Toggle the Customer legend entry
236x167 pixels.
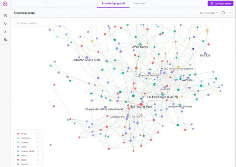click(x=28, y=138)
